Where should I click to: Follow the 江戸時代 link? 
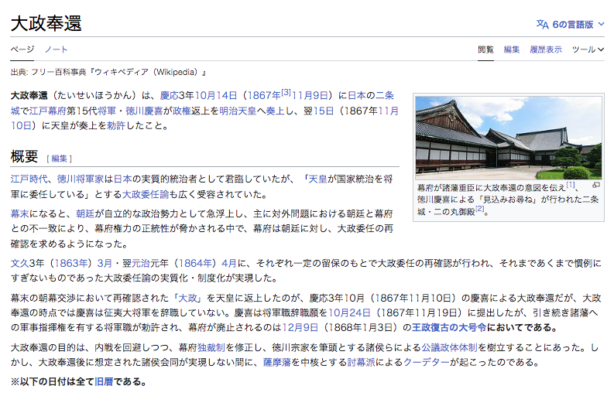tap(29, 179)
